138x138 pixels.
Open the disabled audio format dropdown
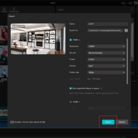106,108
